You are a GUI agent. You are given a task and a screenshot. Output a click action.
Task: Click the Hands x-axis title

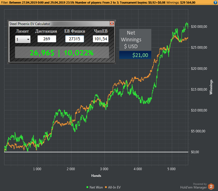(96, 175)
